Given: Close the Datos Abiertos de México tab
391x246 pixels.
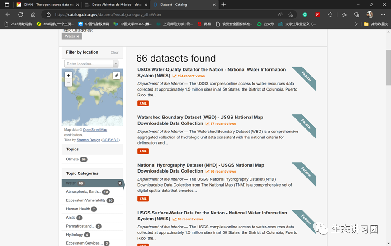Looking at the screenshot, I should coord(146,5).
